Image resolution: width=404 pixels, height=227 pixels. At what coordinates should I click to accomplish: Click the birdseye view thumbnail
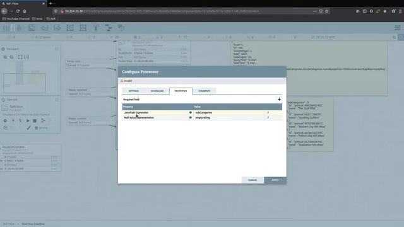[x=30, y=78]
